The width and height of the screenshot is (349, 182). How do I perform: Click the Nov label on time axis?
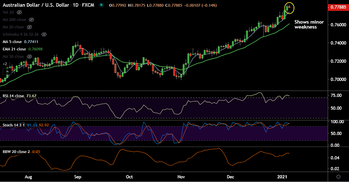pyautogui.click(x=181, y=177)
